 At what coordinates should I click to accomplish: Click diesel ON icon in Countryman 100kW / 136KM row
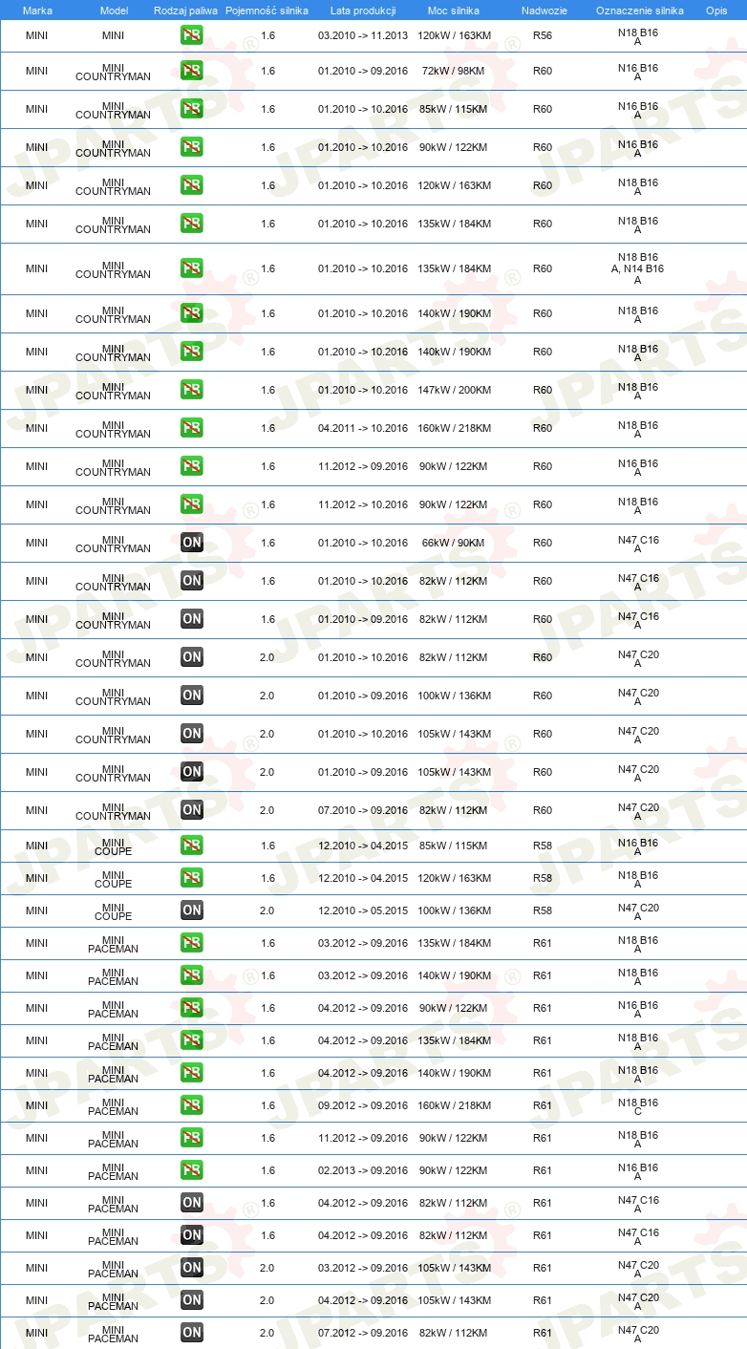click(192, 696)
